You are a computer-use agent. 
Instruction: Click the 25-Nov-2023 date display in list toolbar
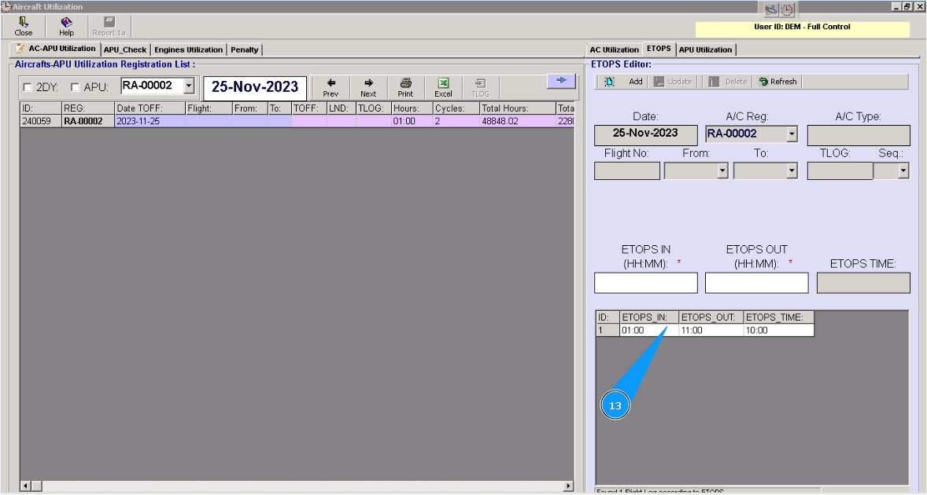point(255,87)
